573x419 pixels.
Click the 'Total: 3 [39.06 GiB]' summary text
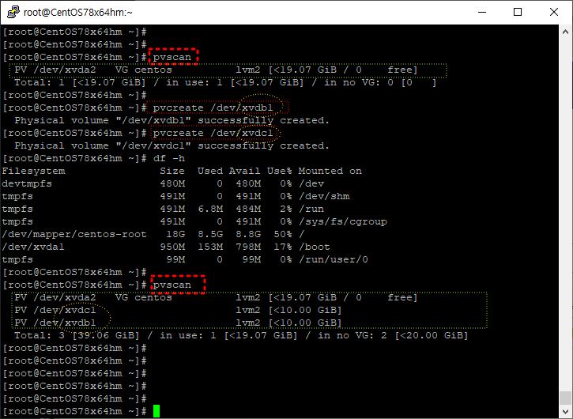(77, 336)
